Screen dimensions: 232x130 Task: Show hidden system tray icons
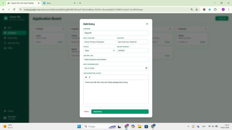[x=188, y=127]
